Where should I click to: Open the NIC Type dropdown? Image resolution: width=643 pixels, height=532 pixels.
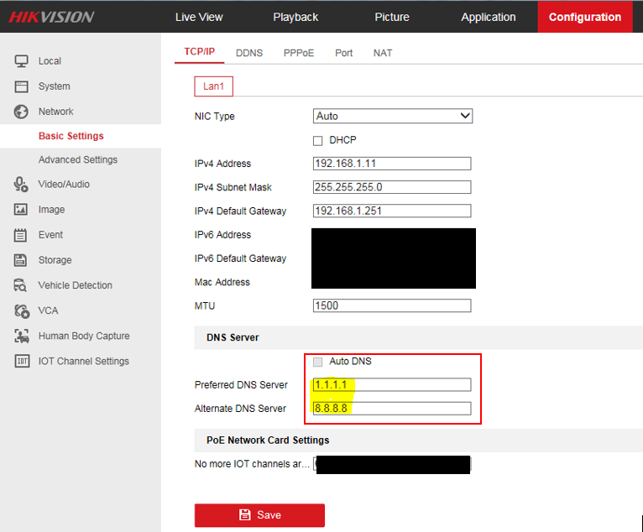[x=392, y=117]
